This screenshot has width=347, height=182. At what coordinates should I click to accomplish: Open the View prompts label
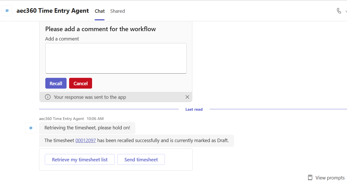pyautogui.click(x=330, y=178)
